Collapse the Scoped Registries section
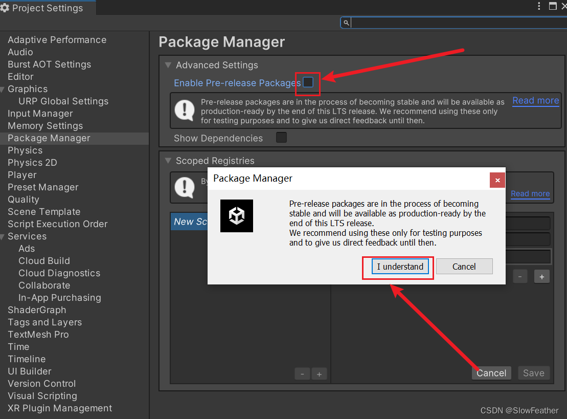This screenshot has height=419, width=567. (x=168, y=160)
